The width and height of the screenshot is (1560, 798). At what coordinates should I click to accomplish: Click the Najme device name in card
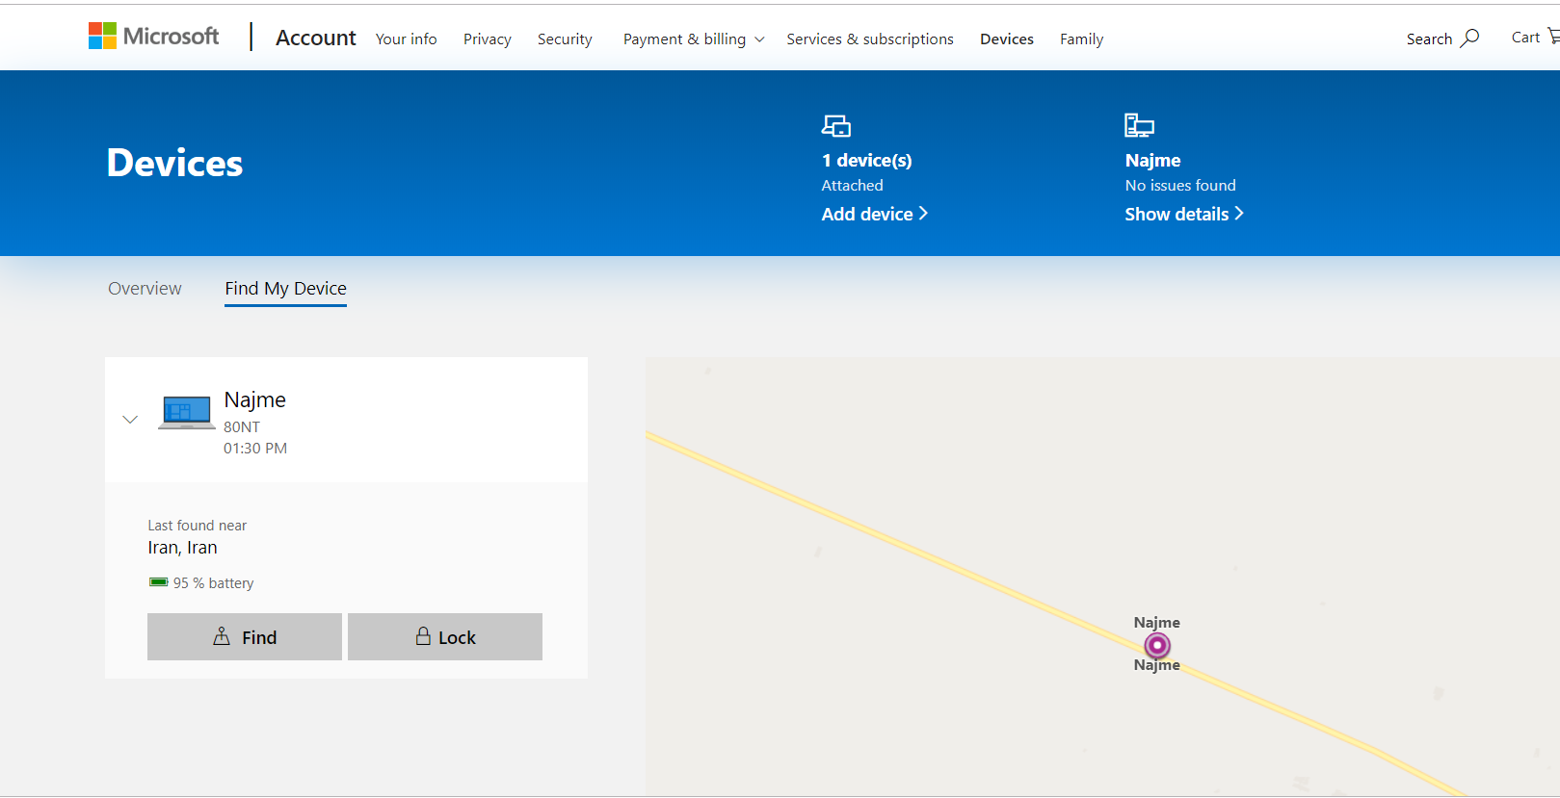pos(254,399)
